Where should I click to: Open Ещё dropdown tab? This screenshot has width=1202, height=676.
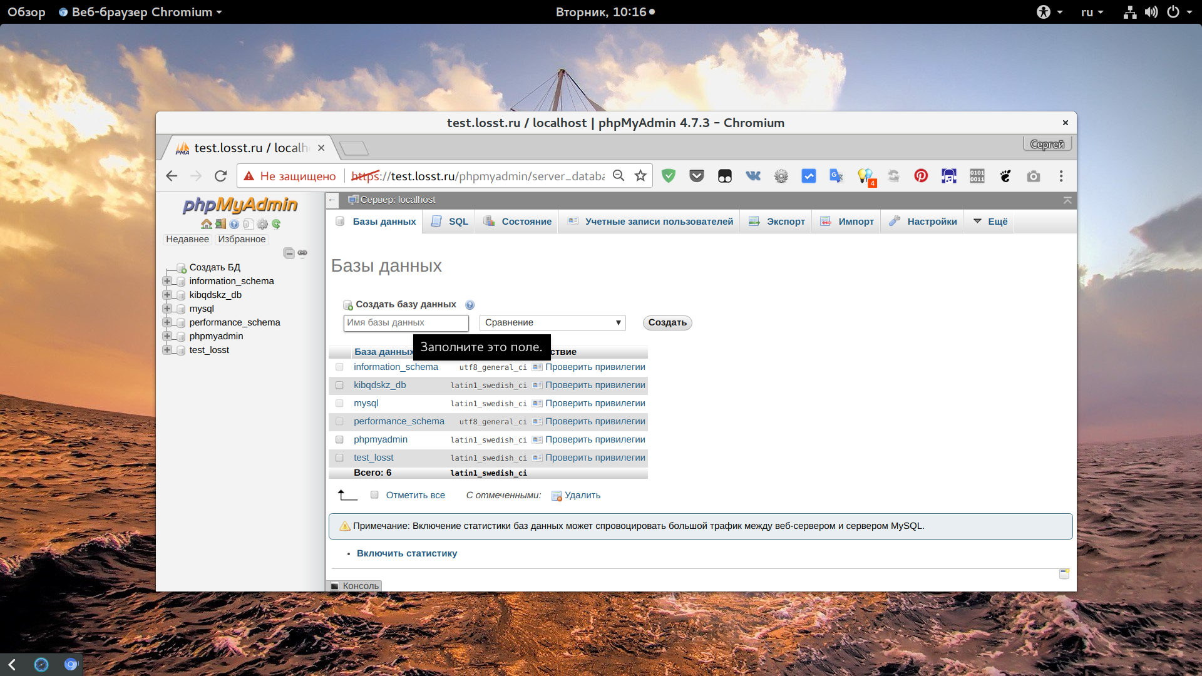click(x=990, y=222)
